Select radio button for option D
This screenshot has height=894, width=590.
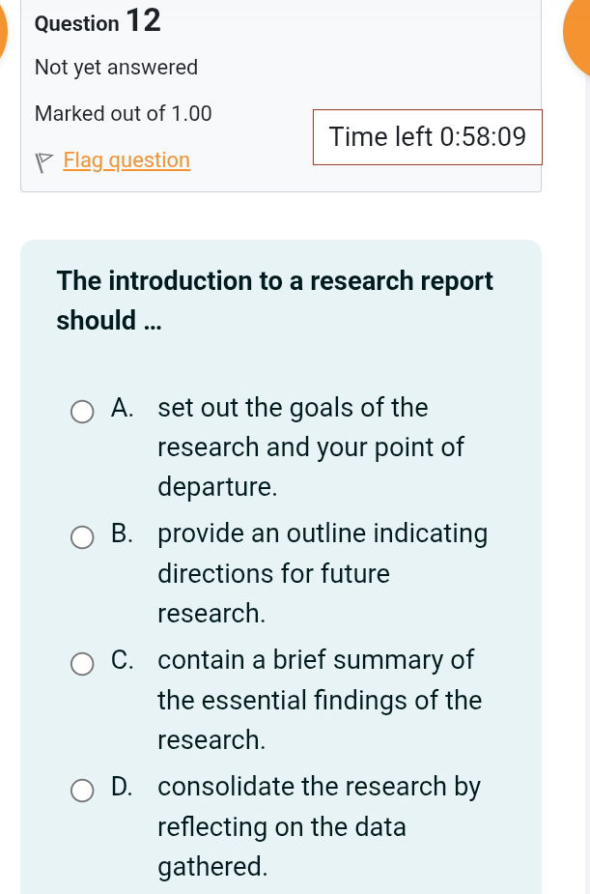click(x=82, y=791)
